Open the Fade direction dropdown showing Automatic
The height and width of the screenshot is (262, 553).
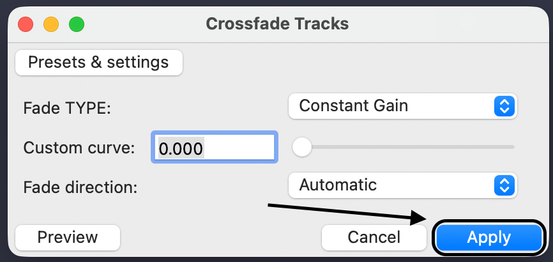(402, 186)
